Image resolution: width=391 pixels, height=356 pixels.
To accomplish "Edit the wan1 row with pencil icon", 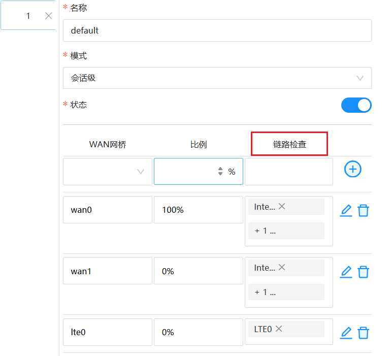I will click(x=346, y=272).
